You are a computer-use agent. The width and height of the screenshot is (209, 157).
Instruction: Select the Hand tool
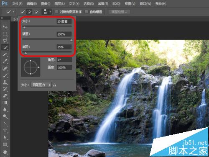tap(5, 152)
